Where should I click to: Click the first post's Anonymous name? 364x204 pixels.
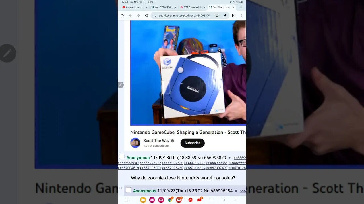coord(138,158)
